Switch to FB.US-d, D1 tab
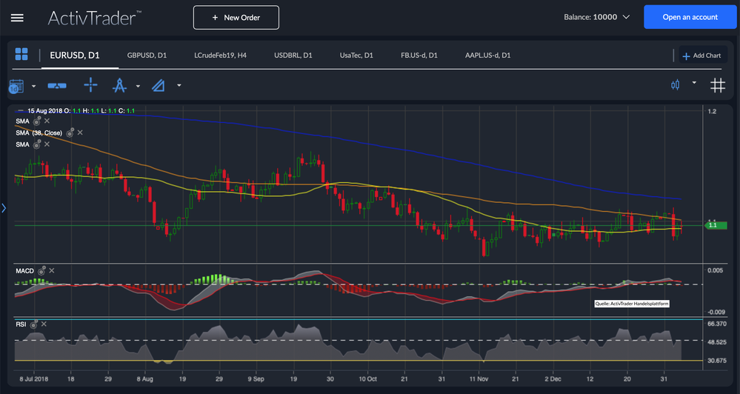The image size is (740, 394). pyautogui.click(x=419, y=56)
